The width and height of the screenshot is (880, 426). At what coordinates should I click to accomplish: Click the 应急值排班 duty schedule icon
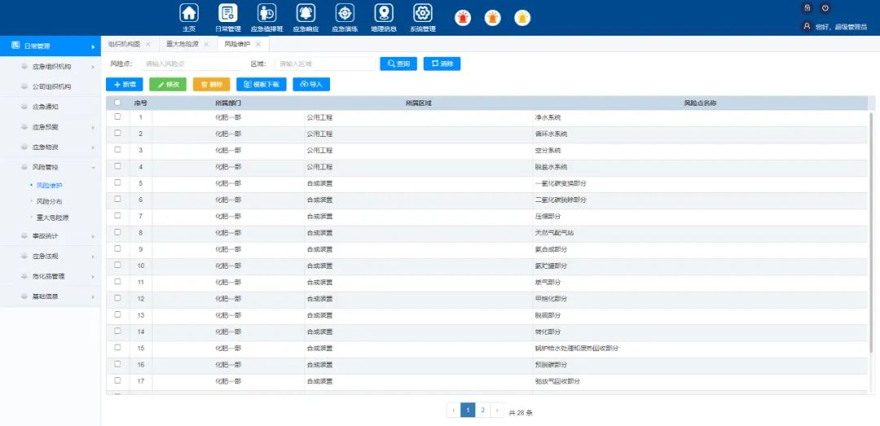pyautogui.click(x=266, y=14)
